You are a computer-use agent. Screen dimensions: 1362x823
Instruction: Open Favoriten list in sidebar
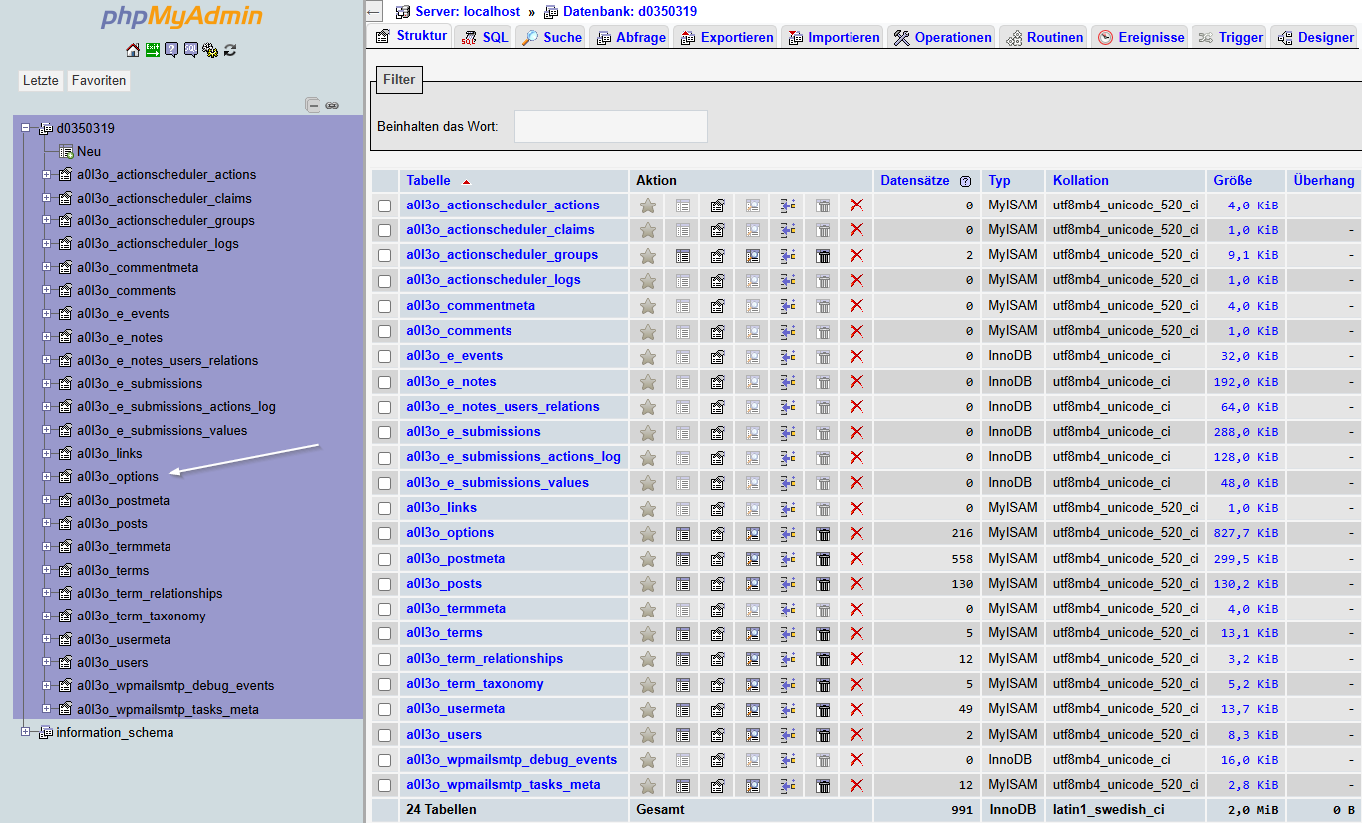(x=99, y=81)
